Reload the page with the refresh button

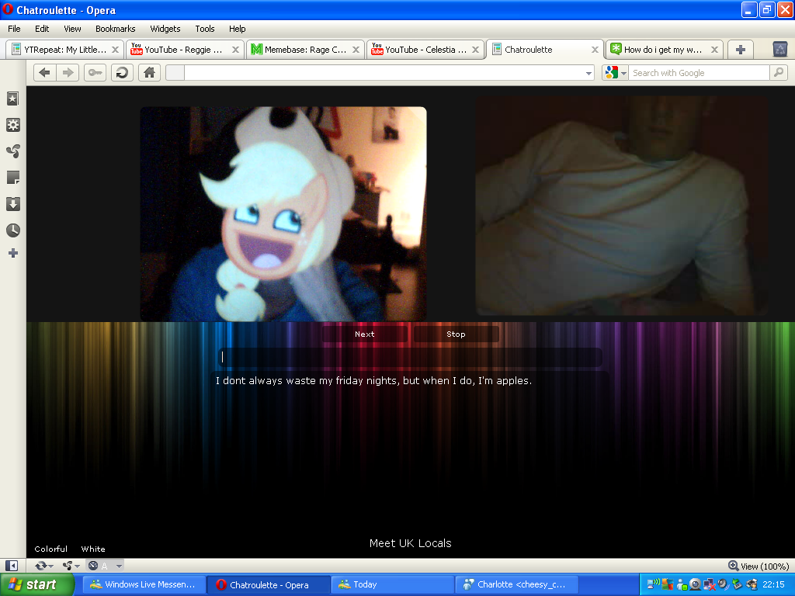tap(122, 72)
